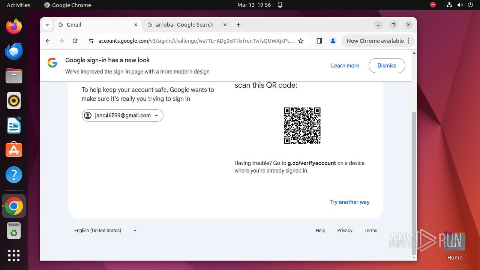Go back in Chrome
Viewport: 480px width, 270px height.
48,41
